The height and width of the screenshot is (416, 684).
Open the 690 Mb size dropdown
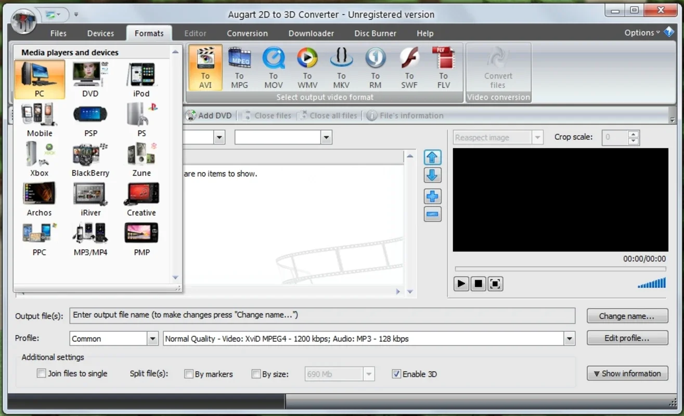point(369,374)
